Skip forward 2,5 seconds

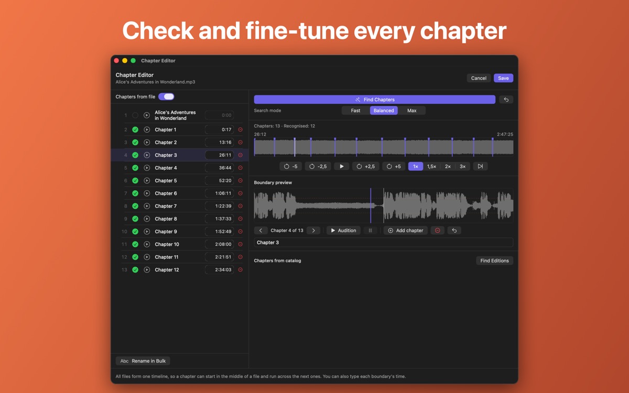coord(366,166)
